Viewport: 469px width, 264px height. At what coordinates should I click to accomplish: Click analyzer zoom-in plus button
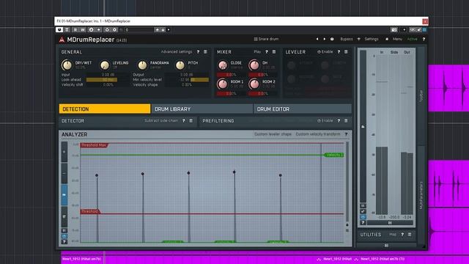64,152
